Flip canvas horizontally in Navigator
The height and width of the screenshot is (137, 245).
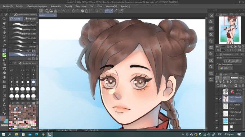(x=240, y=50)
